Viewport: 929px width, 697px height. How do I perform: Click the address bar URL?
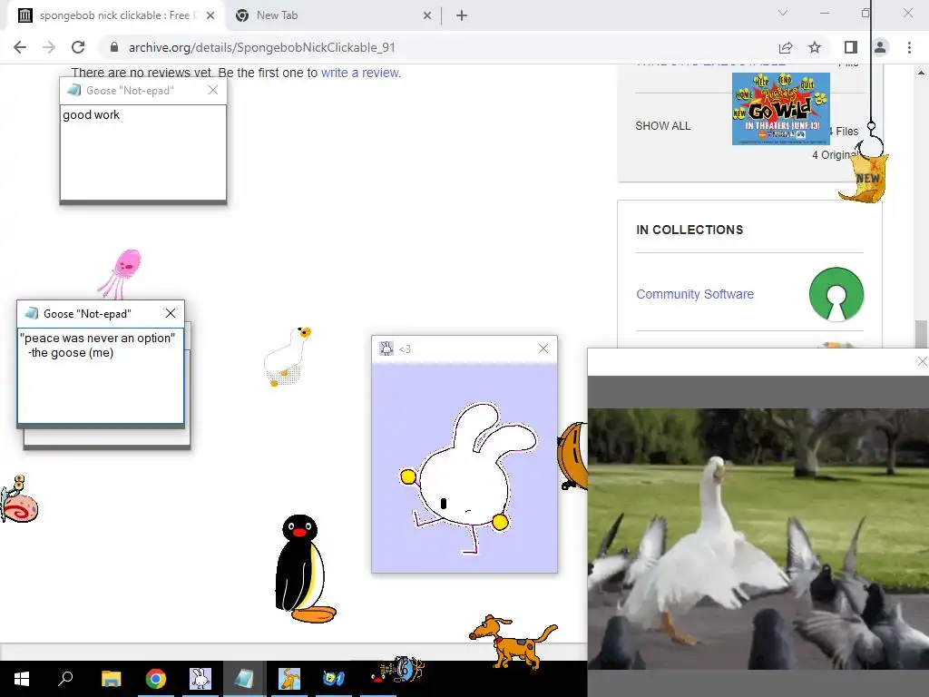pos(262,47)
